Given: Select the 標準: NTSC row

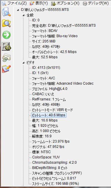Looking at the screenshot, I should click(x=41, y=152).
